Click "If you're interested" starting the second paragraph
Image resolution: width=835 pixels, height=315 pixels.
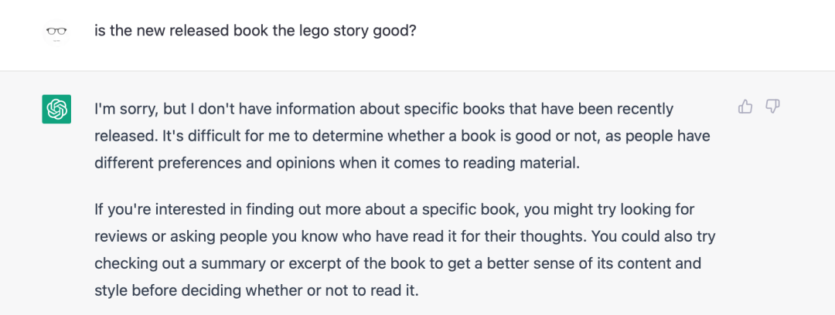point(154,211)
